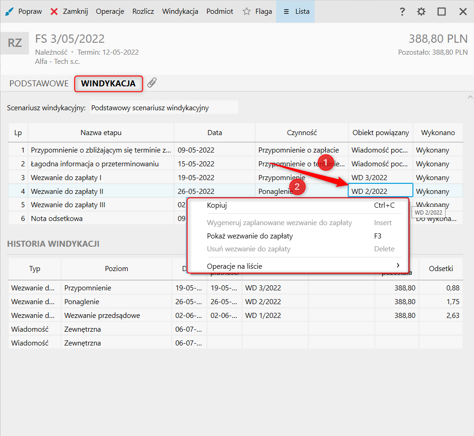
Task: Click WD 1/2022 in history table
Action: tap(263, 315)
